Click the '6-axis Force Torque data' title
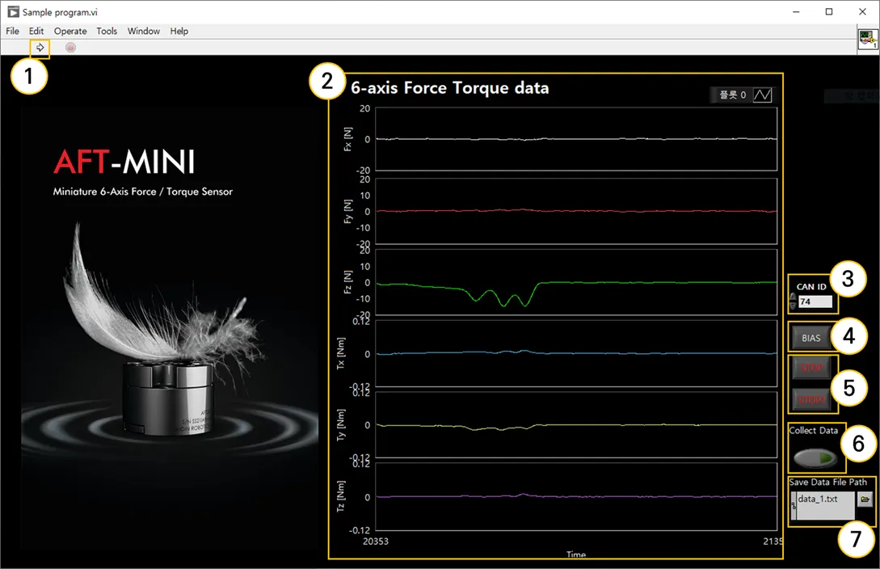880x569 pixels. [449, 88]
